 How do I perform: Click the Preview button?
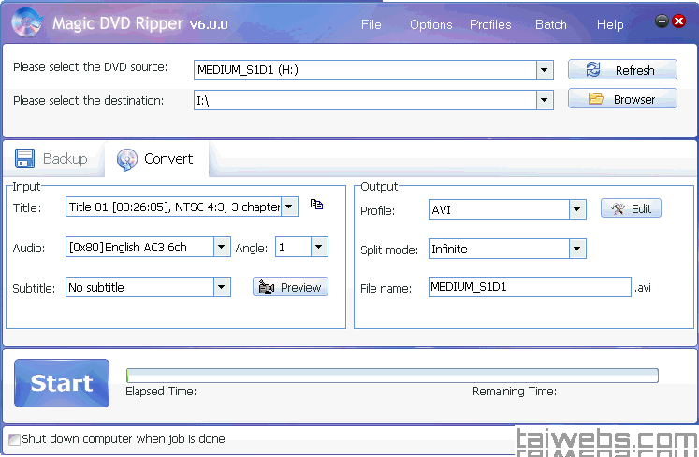point(290,287)
